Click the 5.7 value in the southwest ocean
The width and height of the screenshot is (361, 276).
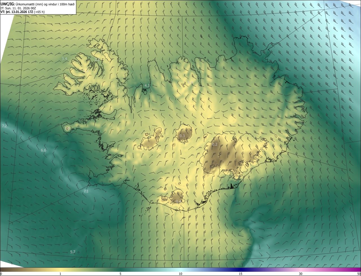click(73, 252)
